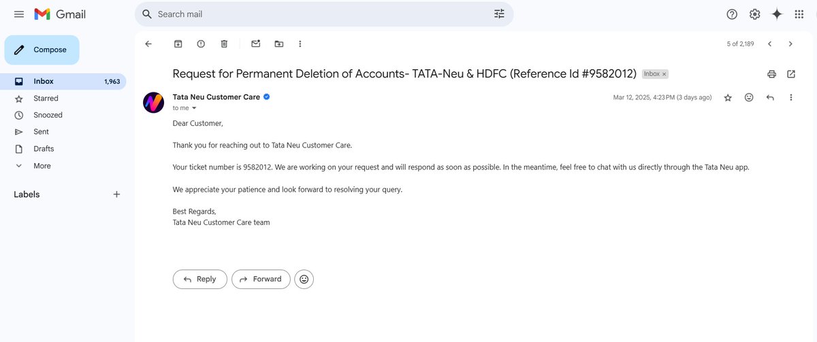Show search options filter icon
The image size is (817, 342).
pyautogui.click(x=499, y=14)
